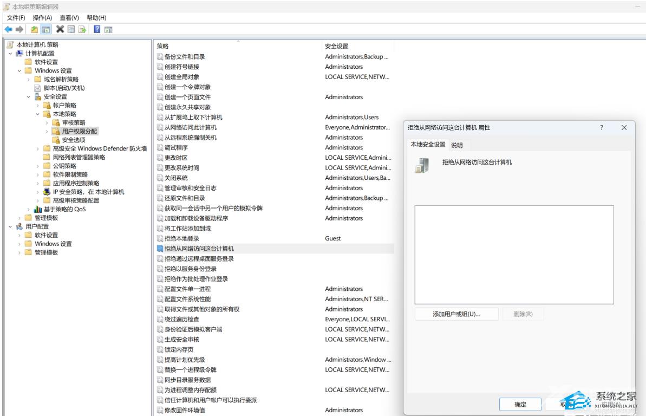Toggle the action pane toolbar icon

108,30
